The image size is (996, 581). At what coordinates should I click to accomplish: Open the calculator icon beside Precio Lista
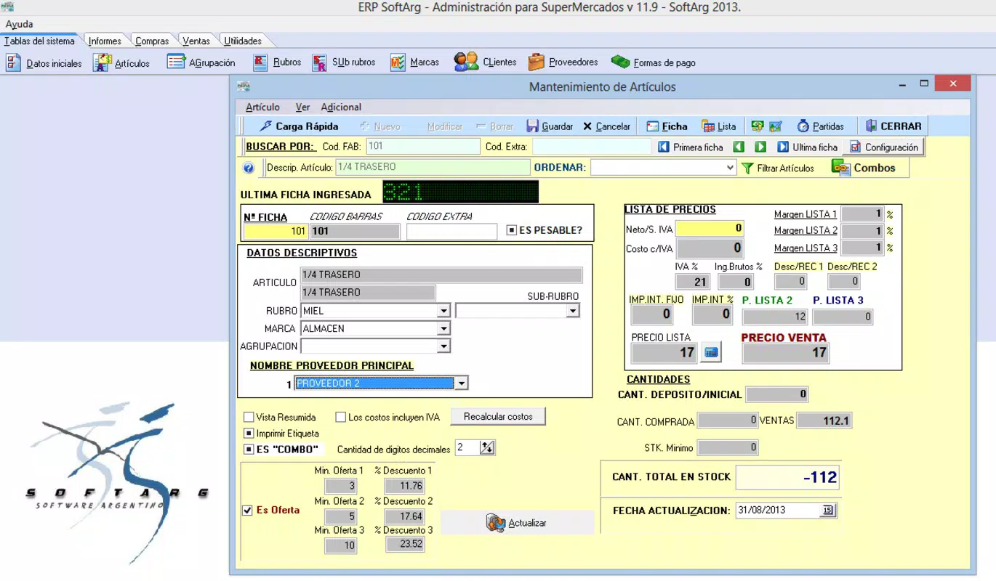point(711,353)
